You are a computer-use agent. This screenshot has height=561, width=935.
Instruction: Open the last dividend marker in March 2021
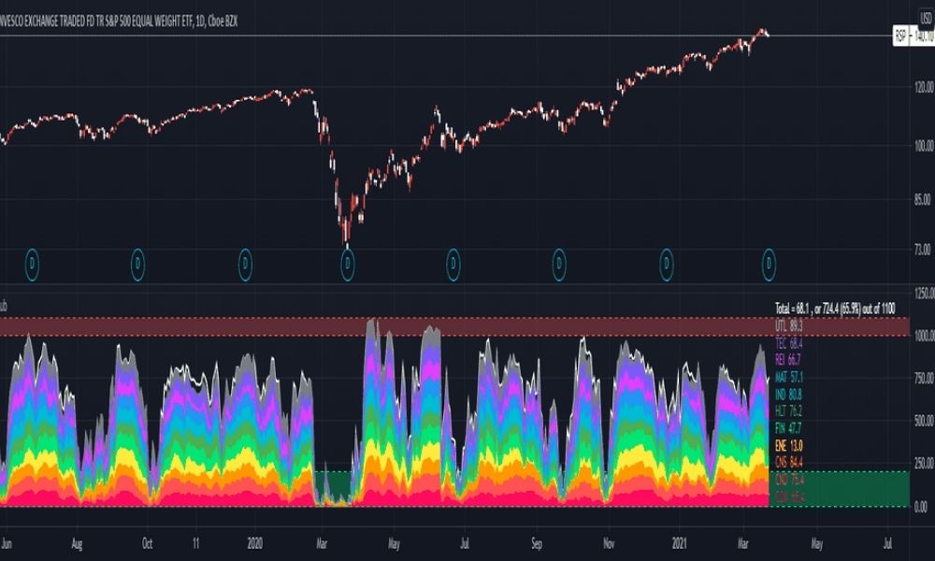(769, 264)
